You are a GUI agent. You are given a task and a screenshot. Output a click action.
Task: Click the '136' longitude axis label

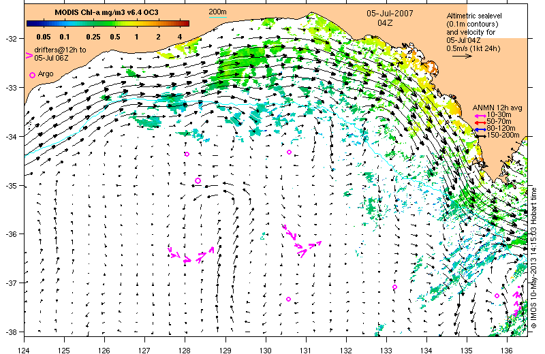(507, 350)
